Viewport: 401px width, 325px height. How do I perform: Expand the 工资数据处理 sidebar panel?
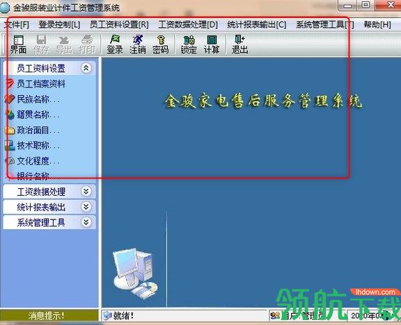coord(86,192)
